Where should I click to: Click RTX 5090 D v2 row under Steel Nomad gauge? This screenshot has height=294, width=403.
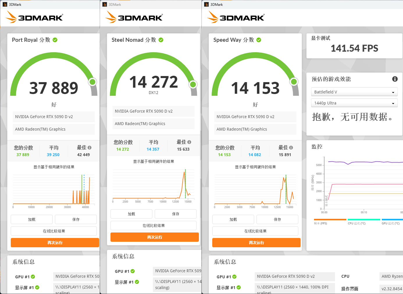point(154,111)
